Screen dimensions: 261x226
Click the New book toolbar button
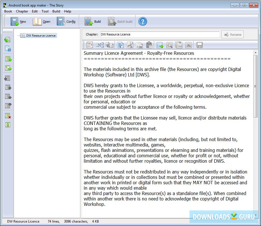coord(18,22)
